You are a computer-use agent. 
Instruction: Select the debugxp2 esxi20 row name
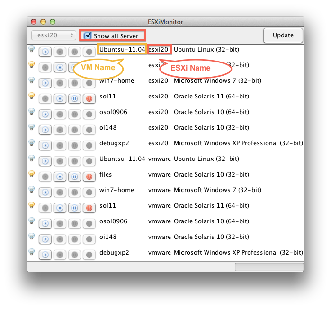114,143
